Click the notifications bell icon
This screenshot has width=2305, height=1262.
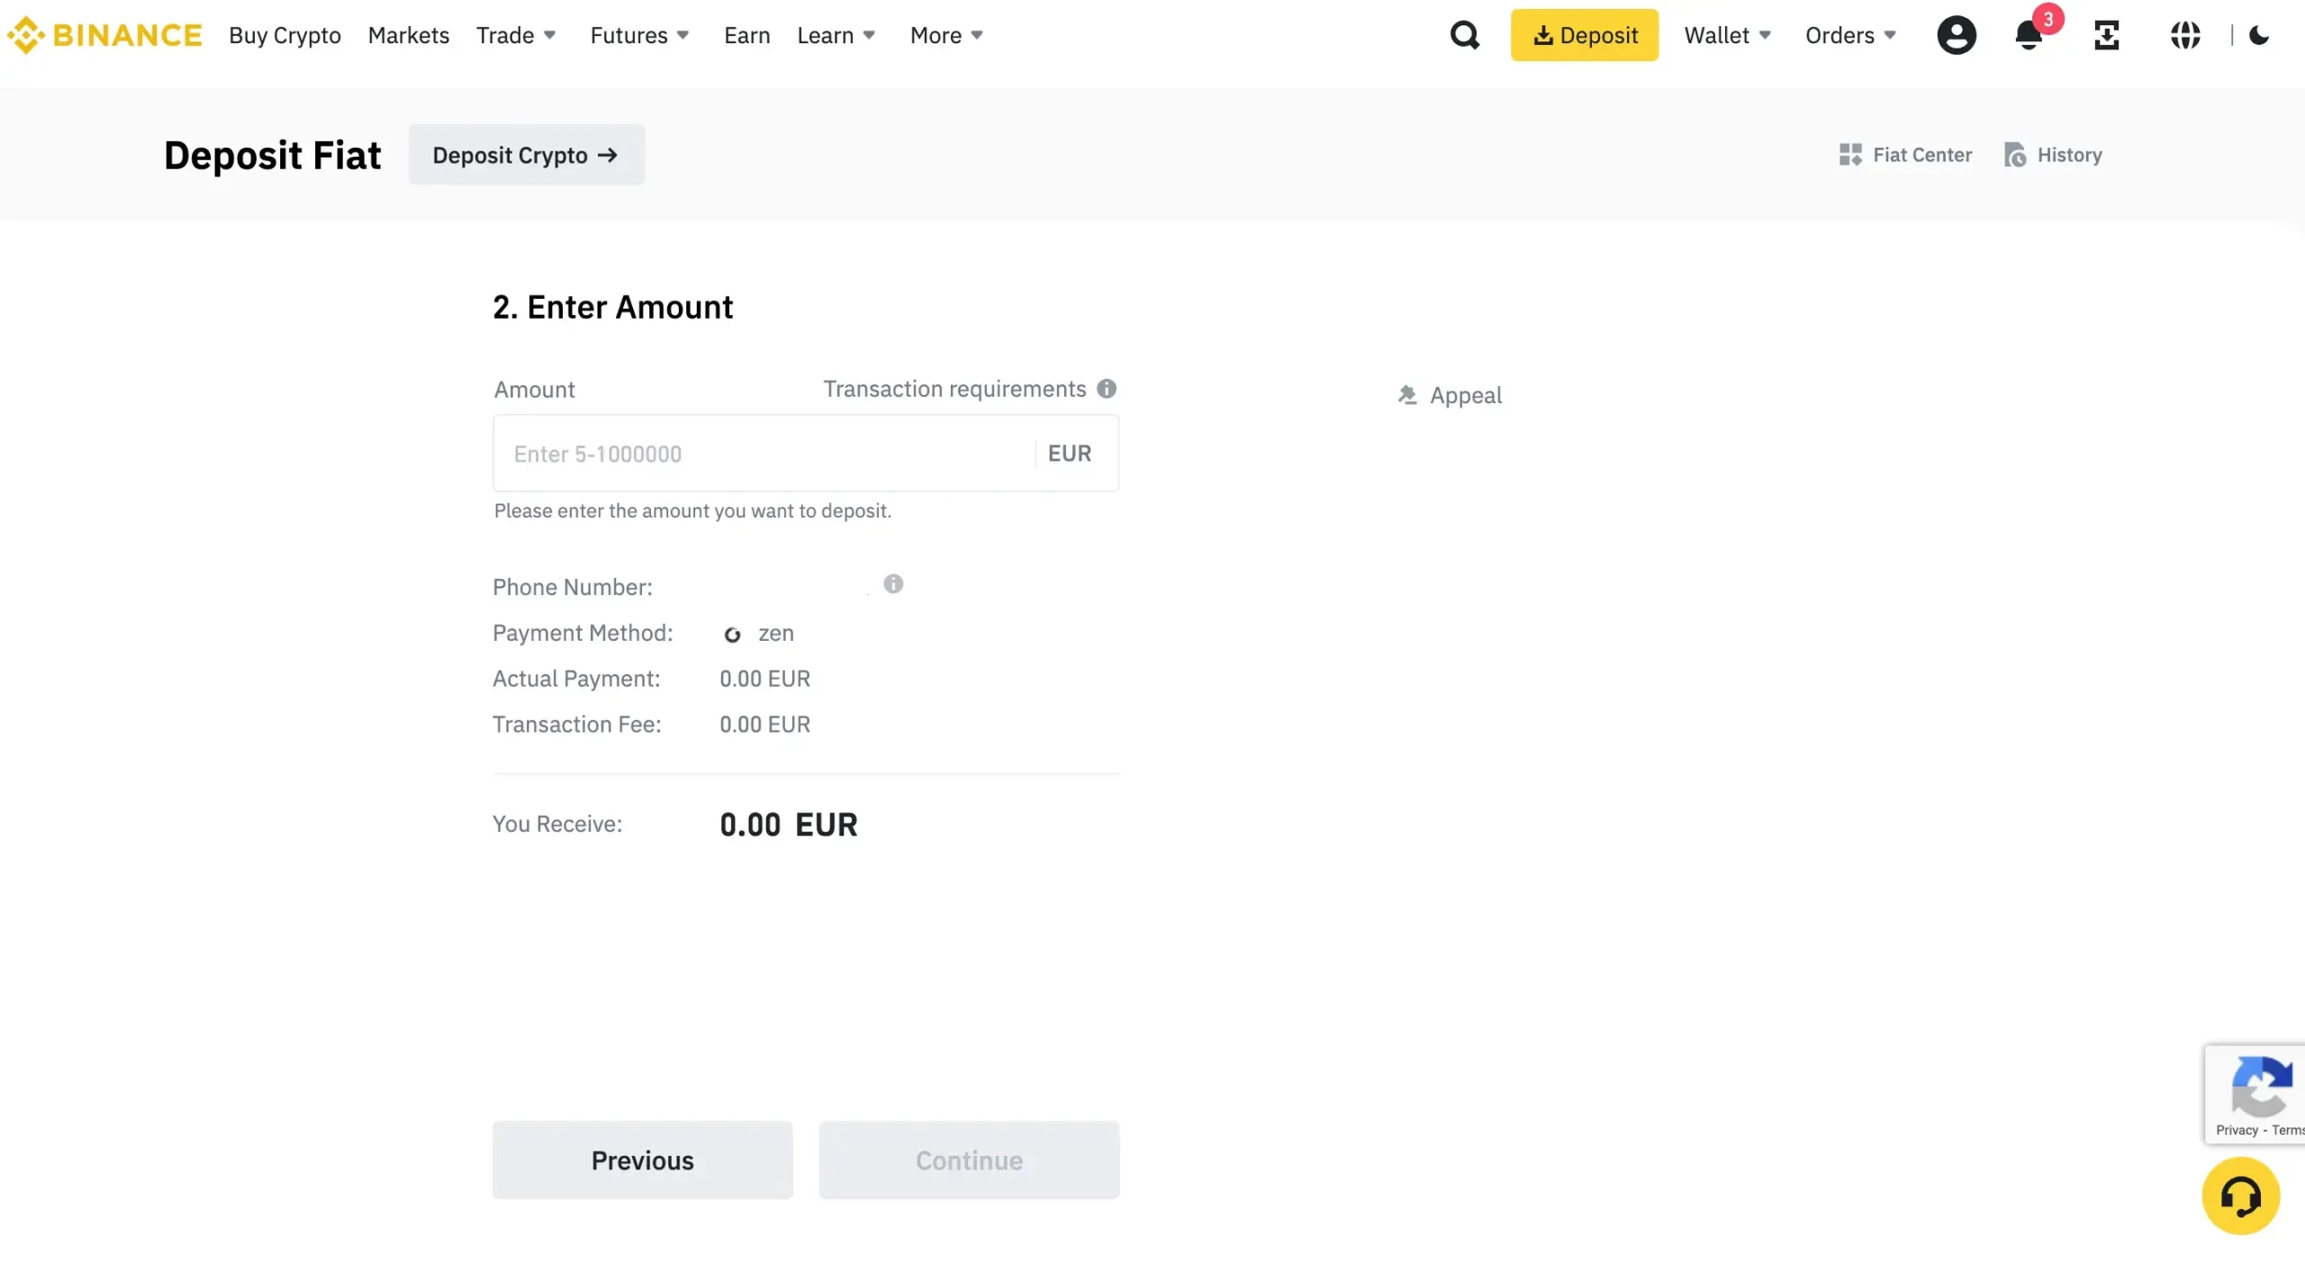point(2029,34)
